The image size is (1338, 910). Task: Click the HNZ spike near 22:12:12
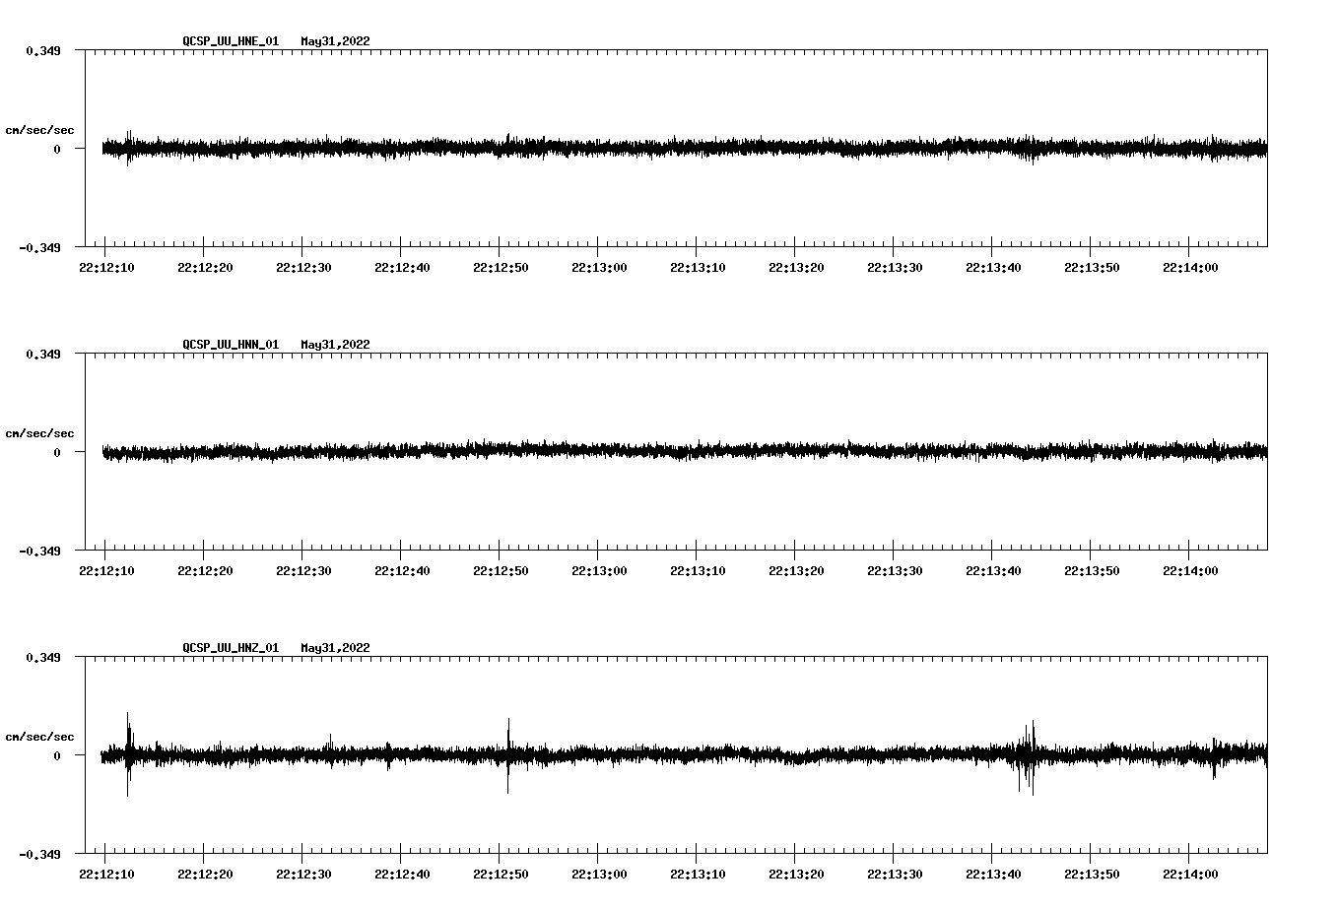point(128,753)
